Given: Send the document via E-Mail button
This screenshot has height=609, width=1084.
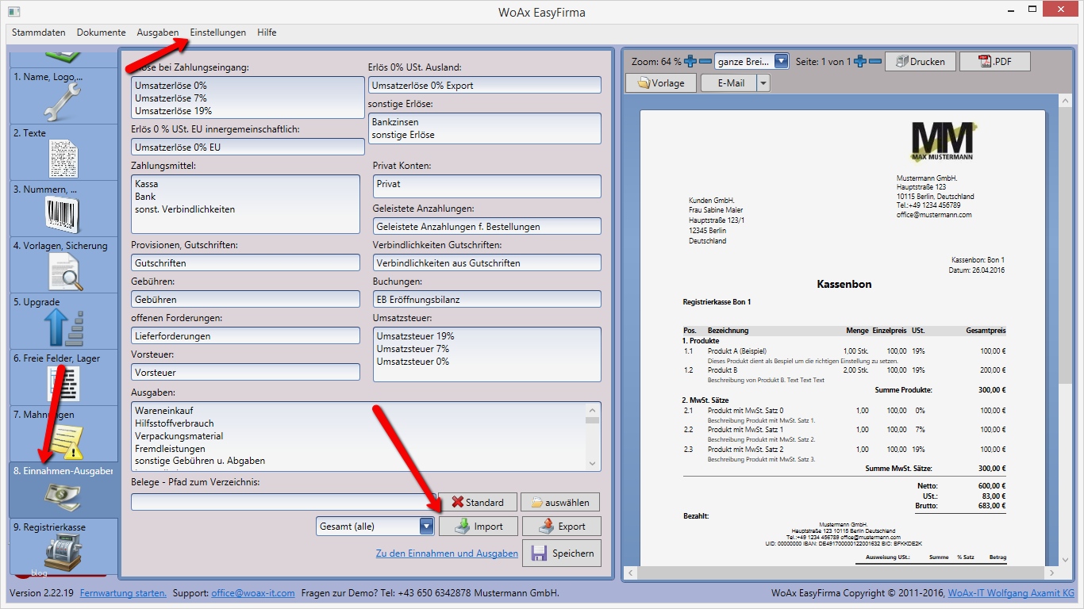Looking at the screenshot, I should [x=729, y=82].
